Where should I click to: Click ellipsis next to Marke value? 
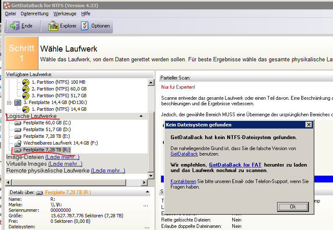pos(146,206)
